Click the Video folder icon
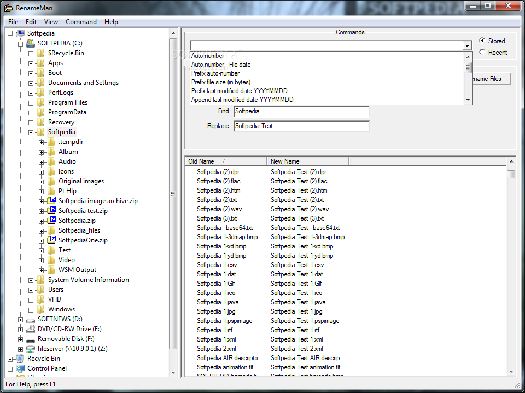 (51, 260)
